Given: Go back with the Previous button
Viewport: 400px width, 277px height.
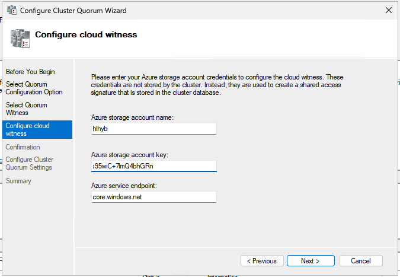Looking at the screenshot, I should [x=261, y=261].
